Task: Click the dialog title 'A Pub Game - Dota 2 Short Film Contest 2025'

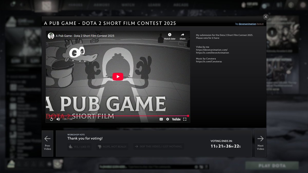Action: [x=110, y=23]
